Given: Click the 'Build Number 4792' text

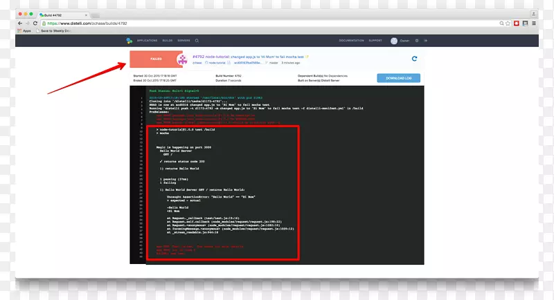Looking at the screenshot, I should [x=229, y=76].
